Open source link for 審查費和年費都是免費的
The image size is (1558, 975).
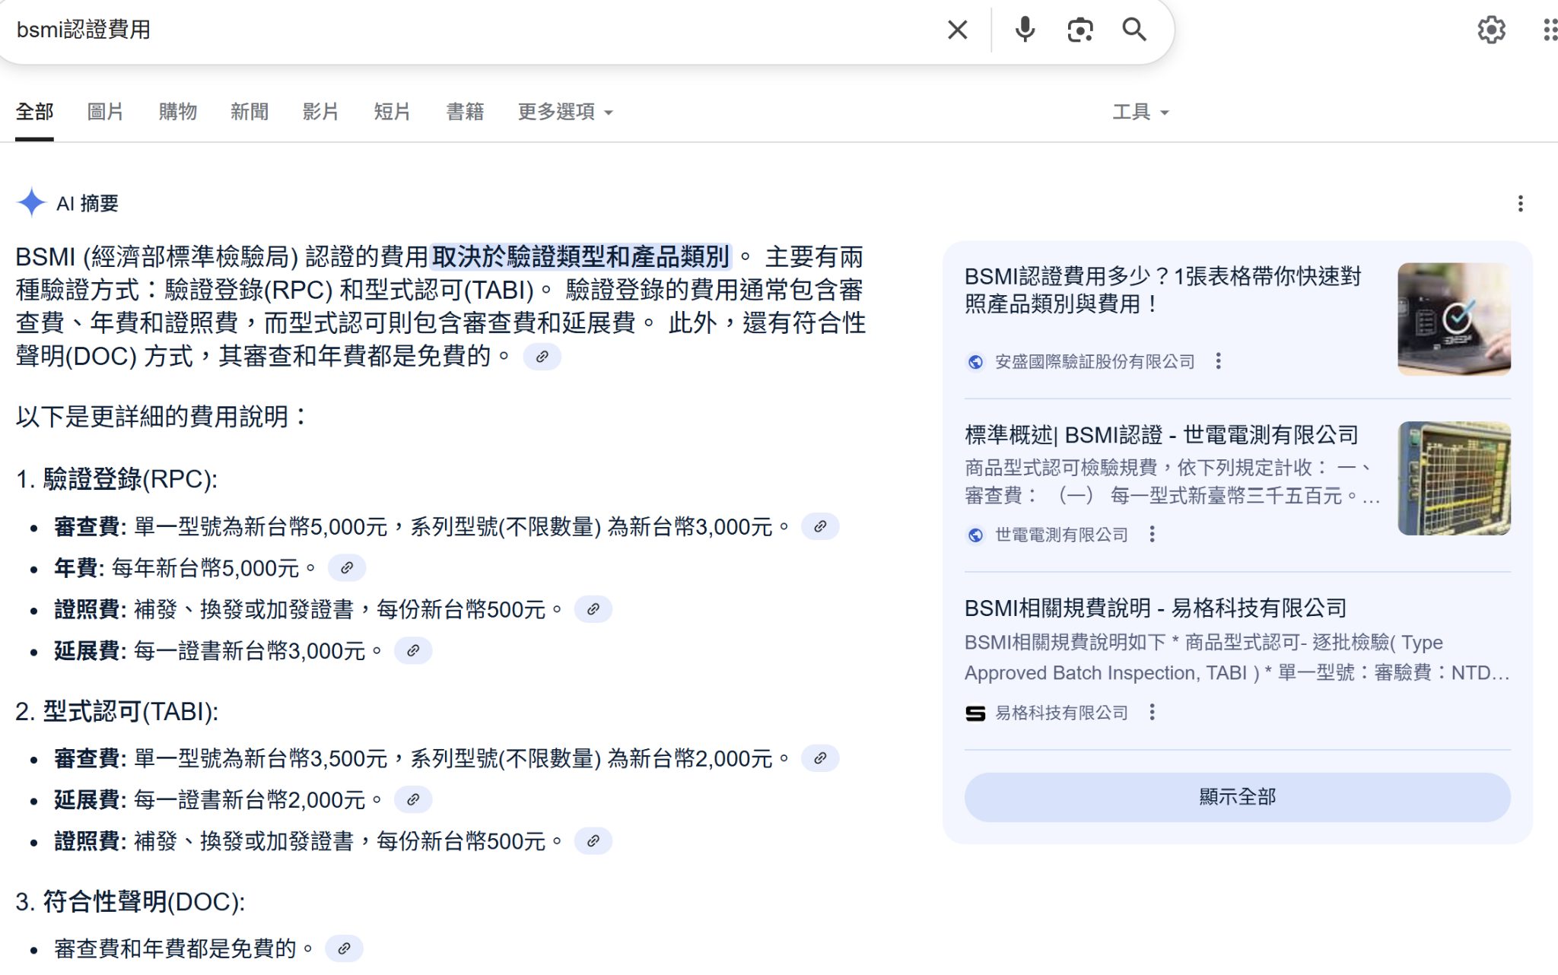pos(344,949)
